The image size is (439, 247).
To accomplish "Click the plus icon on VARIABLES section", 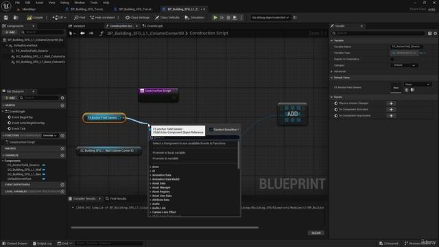I will (x=62, y=156).
